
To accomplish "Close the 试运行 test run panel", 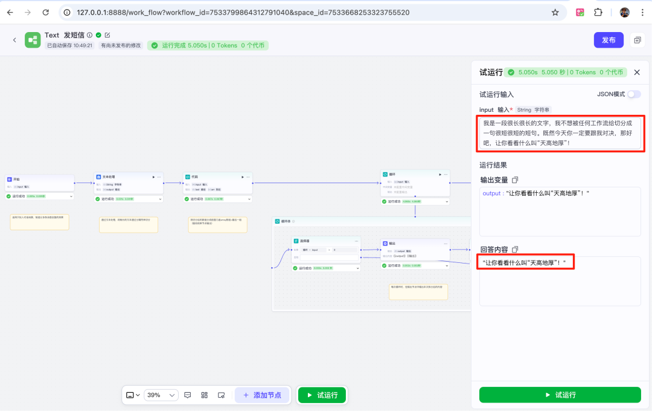I will pyautogui.click(x=637, y=73).
